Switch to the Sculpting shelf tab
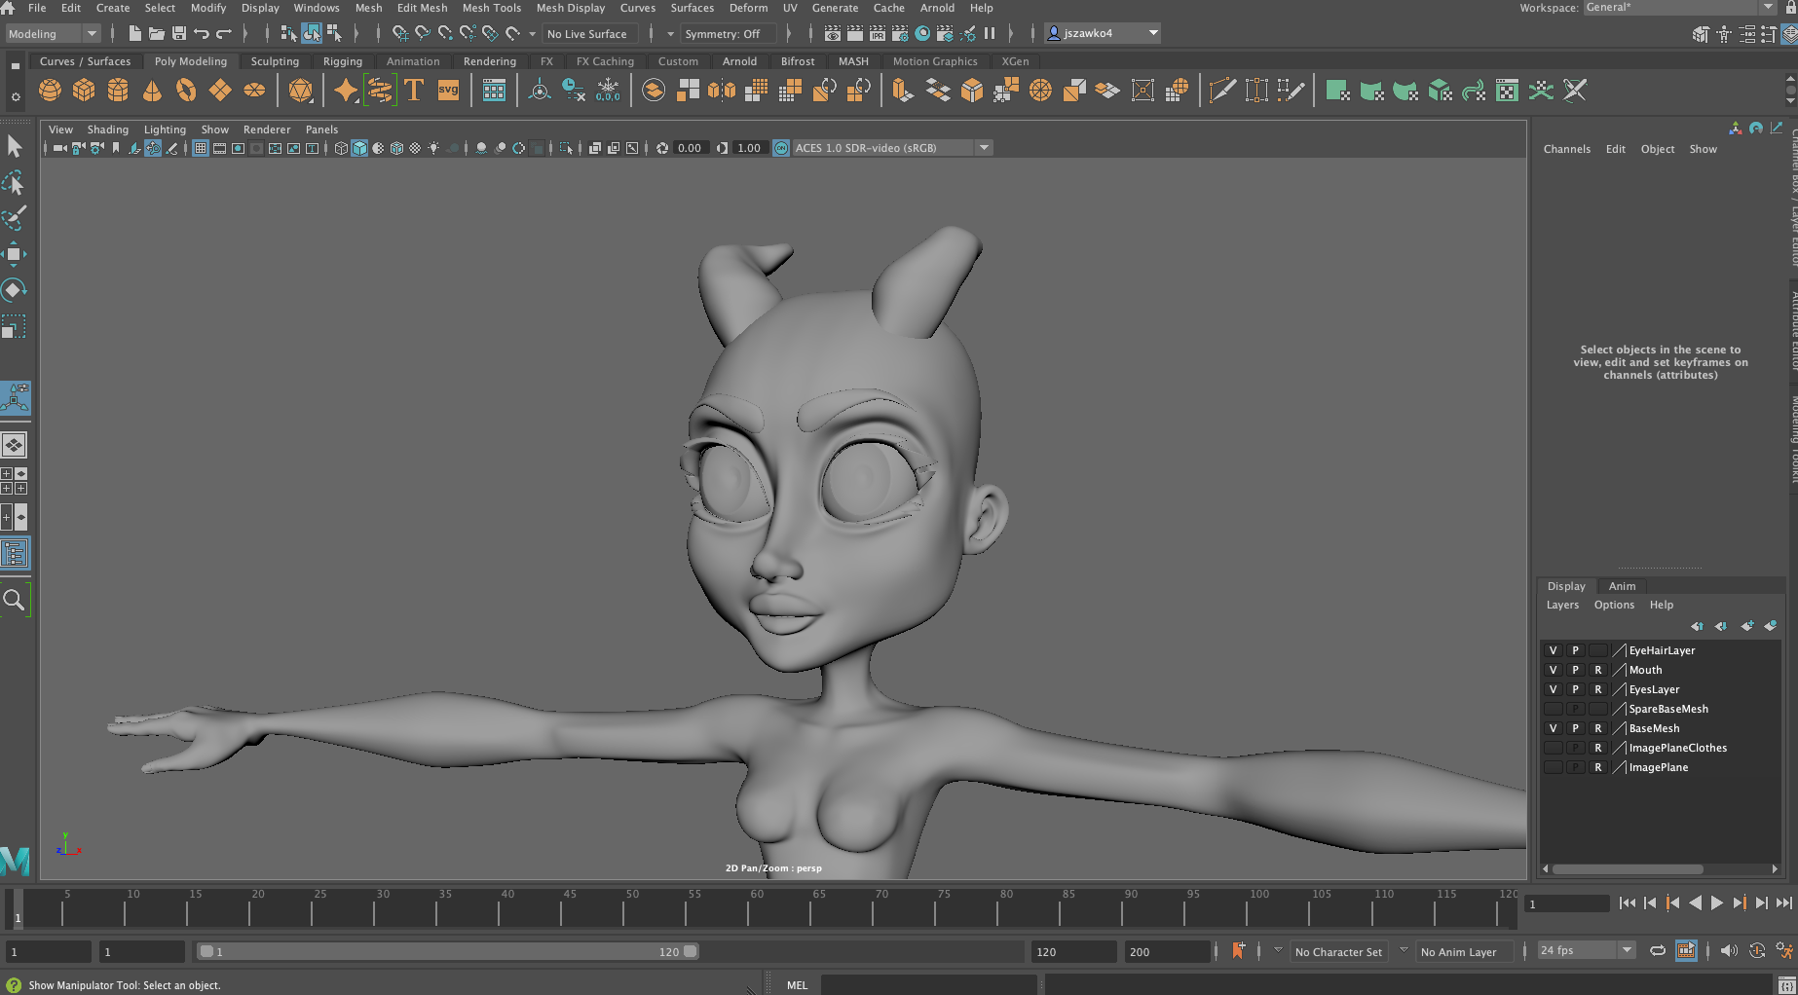The height and width of the screenshot is (995, 1798). coord(275,61)
